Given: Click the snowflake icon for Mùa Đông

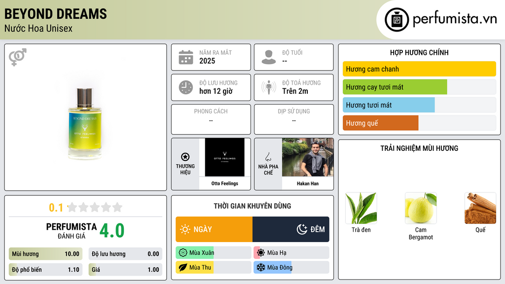Looking at the screenshot, I should pyautogui.click(x=261, y=267).
